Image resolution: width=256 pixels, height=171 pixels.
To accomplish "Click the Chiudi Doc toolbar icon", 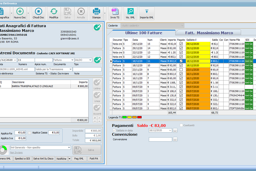I will pos(38,12).
